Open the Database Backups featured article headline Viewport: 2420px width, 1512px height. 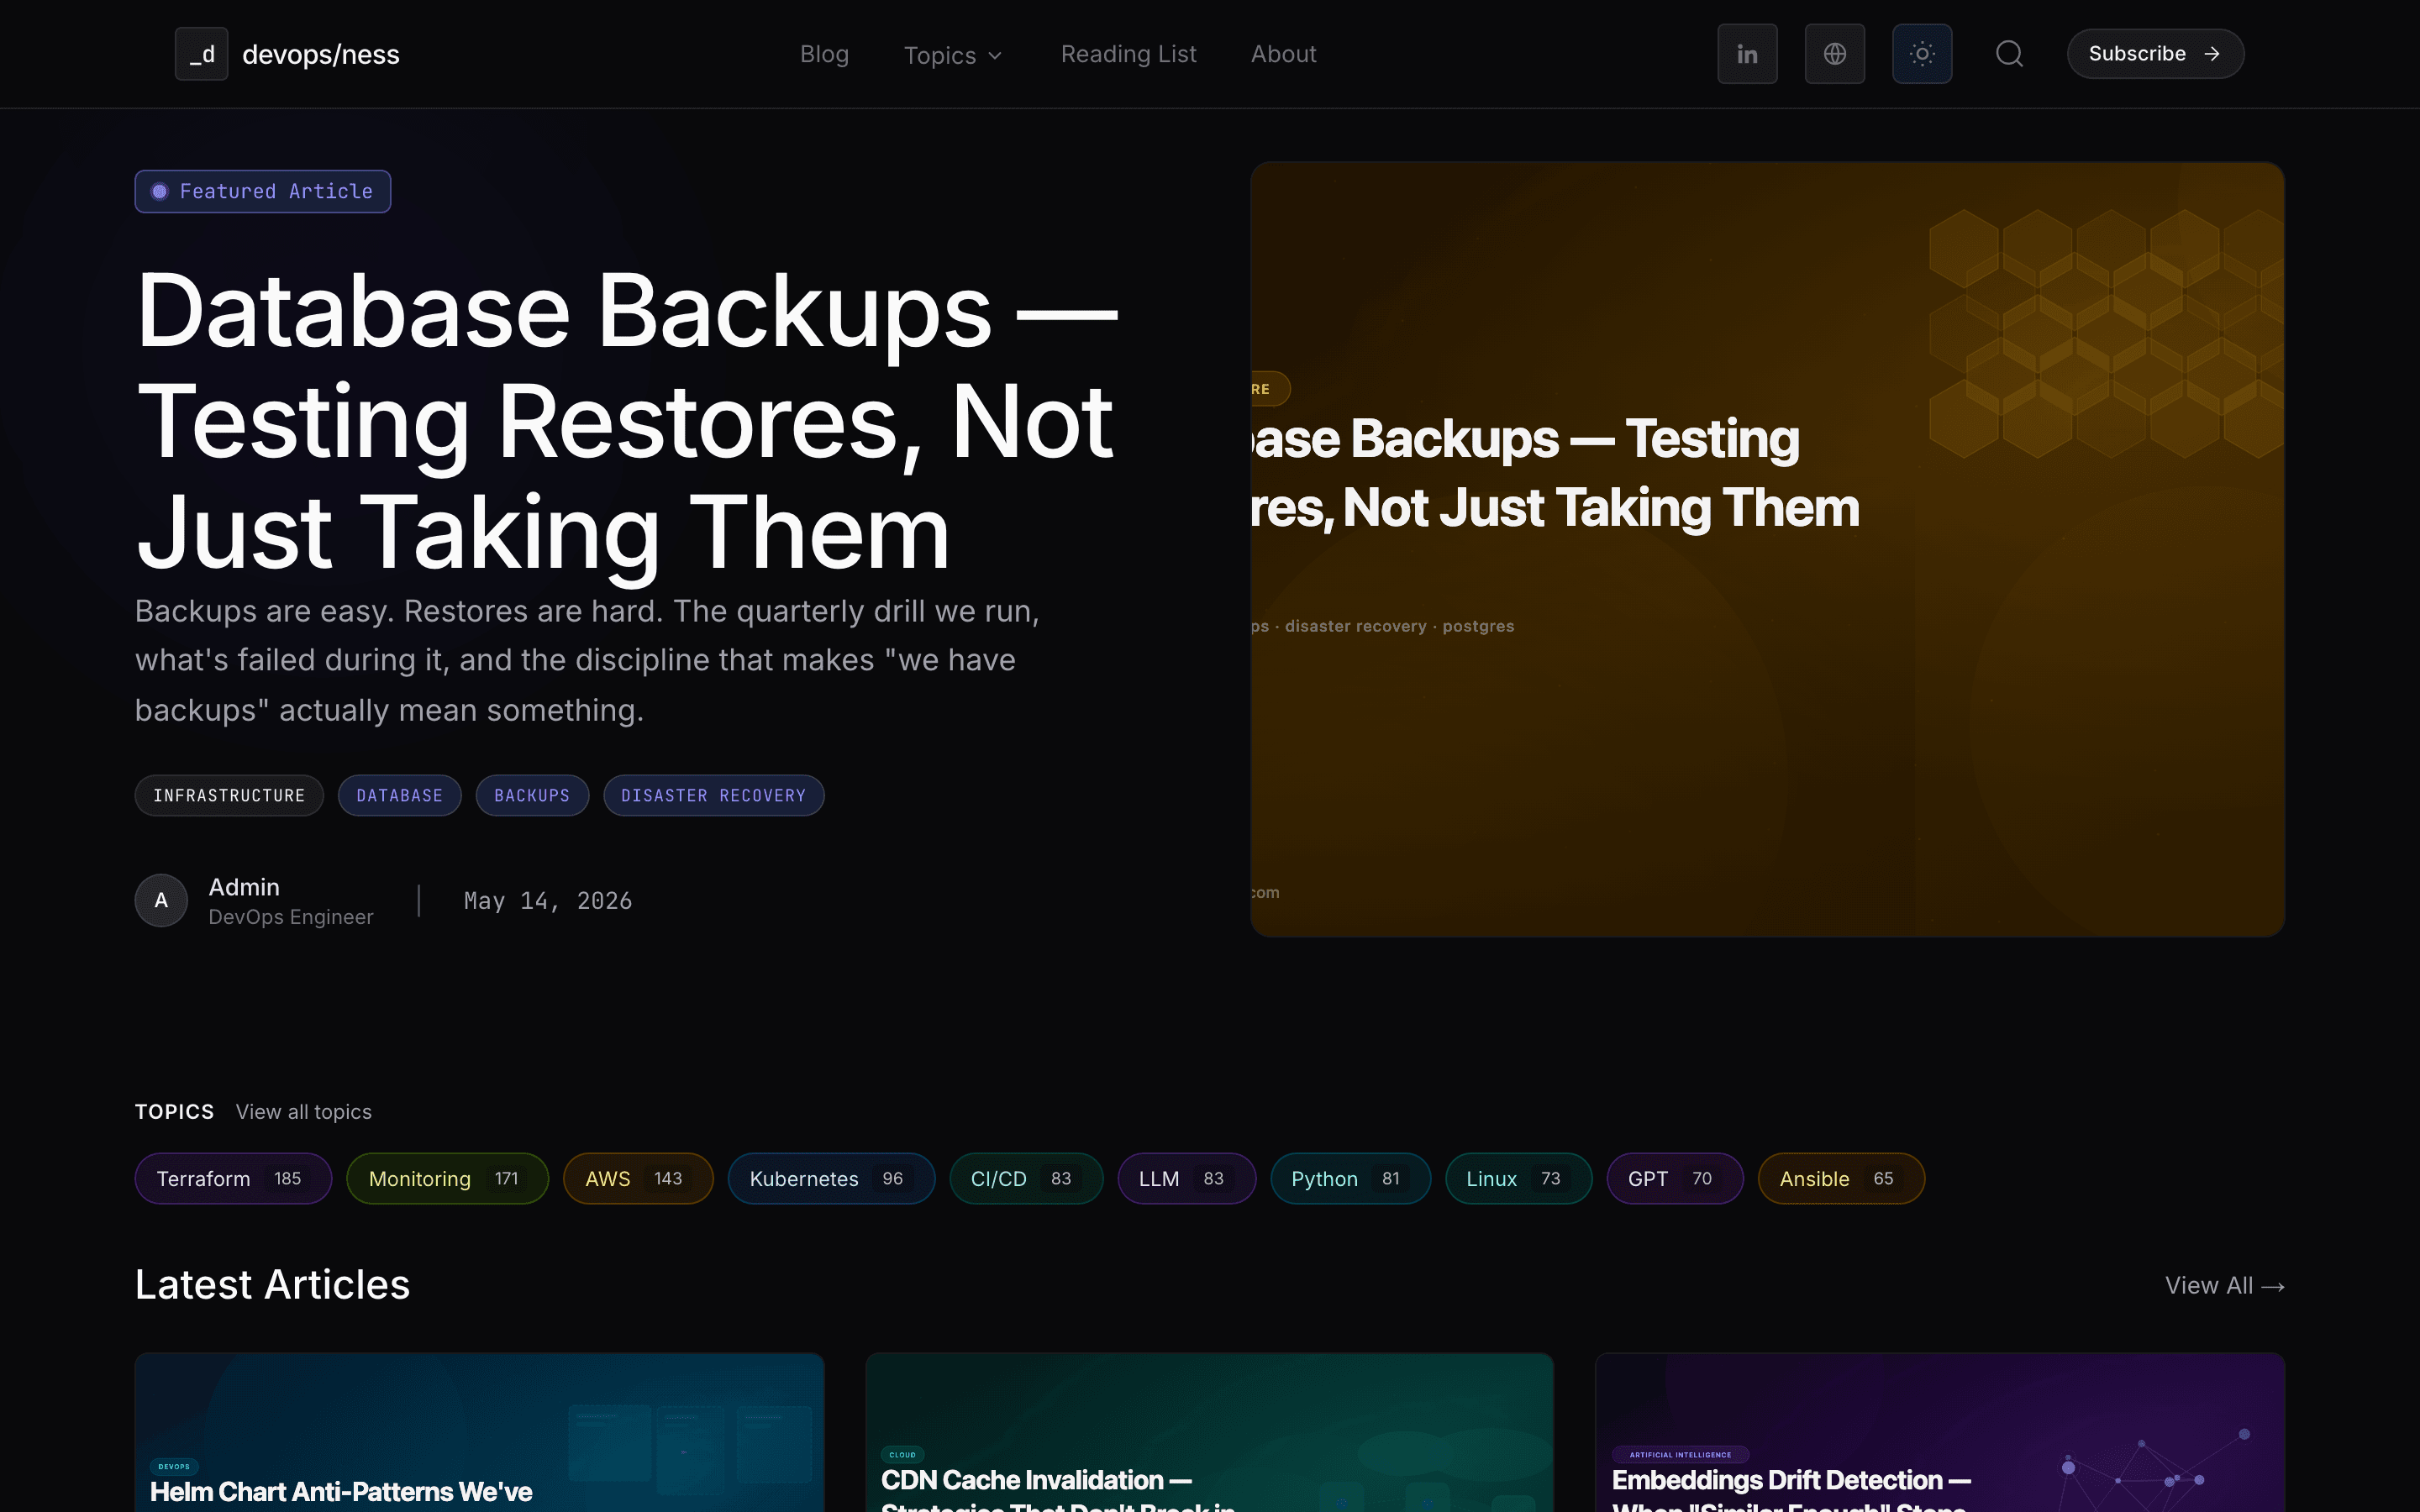pos(627,421)
